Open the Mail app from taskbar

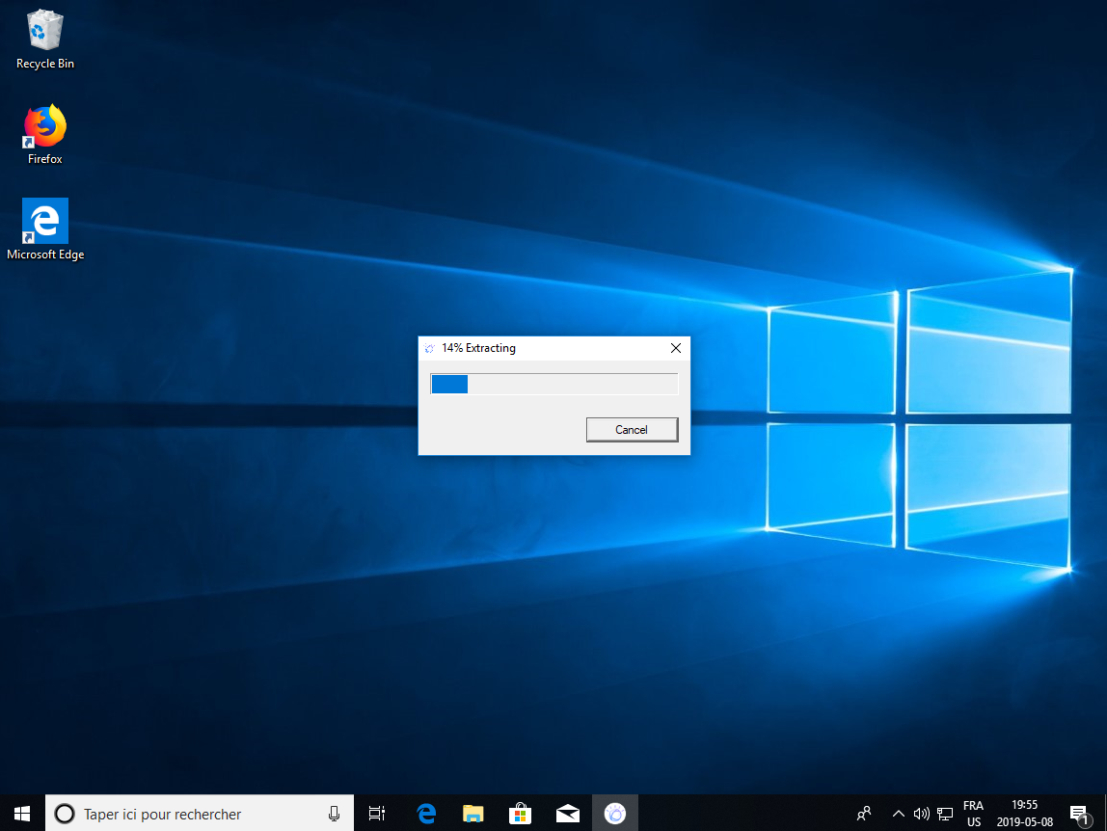tap(567, 814)
